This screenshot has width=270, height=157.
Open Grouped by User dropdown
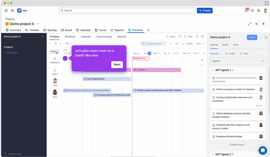[153, 44]
